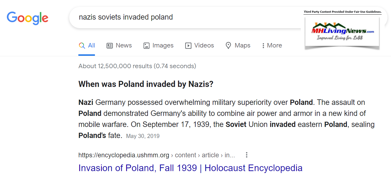Click the magnifier icon on the All tab
391x178 pixels.
82,46
